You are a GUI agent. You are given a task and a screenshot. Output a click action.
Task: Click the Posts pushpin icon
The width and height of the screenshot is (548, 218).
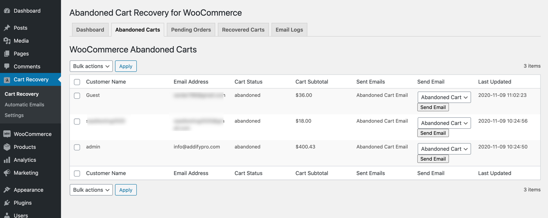coord(7,28)
